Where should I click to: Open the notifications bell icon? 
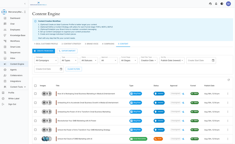(216, 4)
